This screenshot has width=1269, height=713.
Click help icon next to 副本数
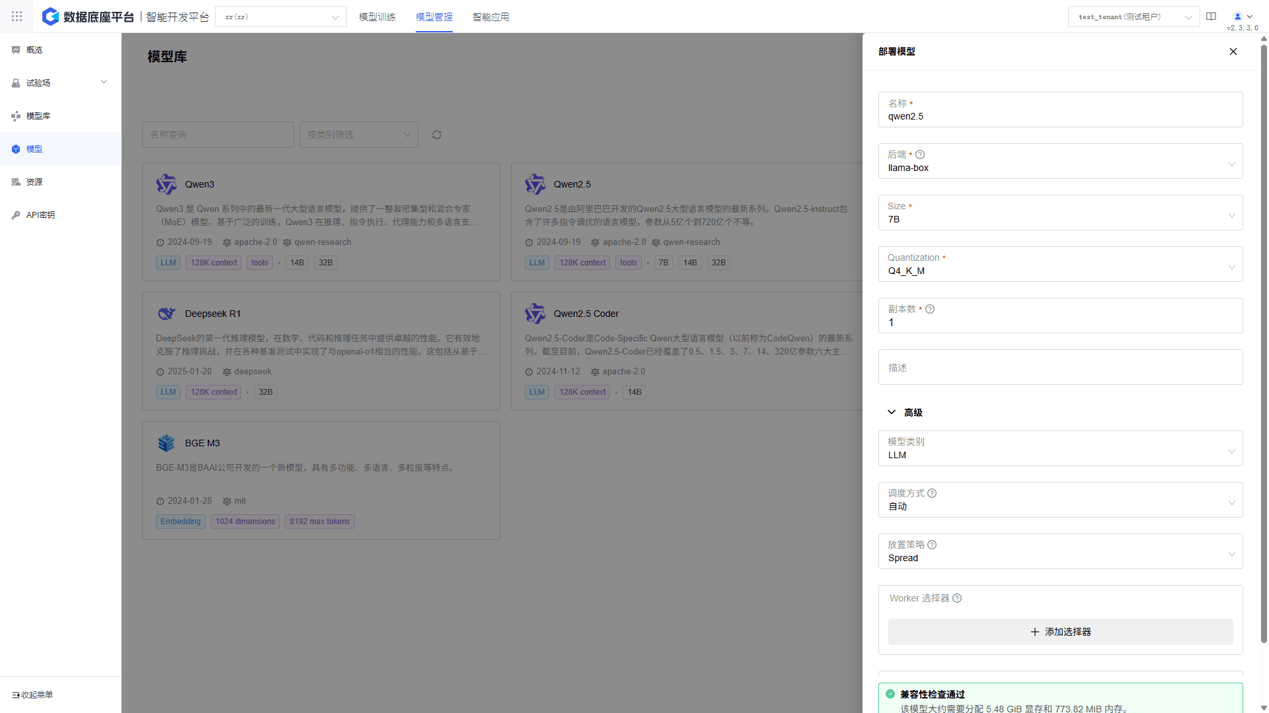click(x=930, y=309)
